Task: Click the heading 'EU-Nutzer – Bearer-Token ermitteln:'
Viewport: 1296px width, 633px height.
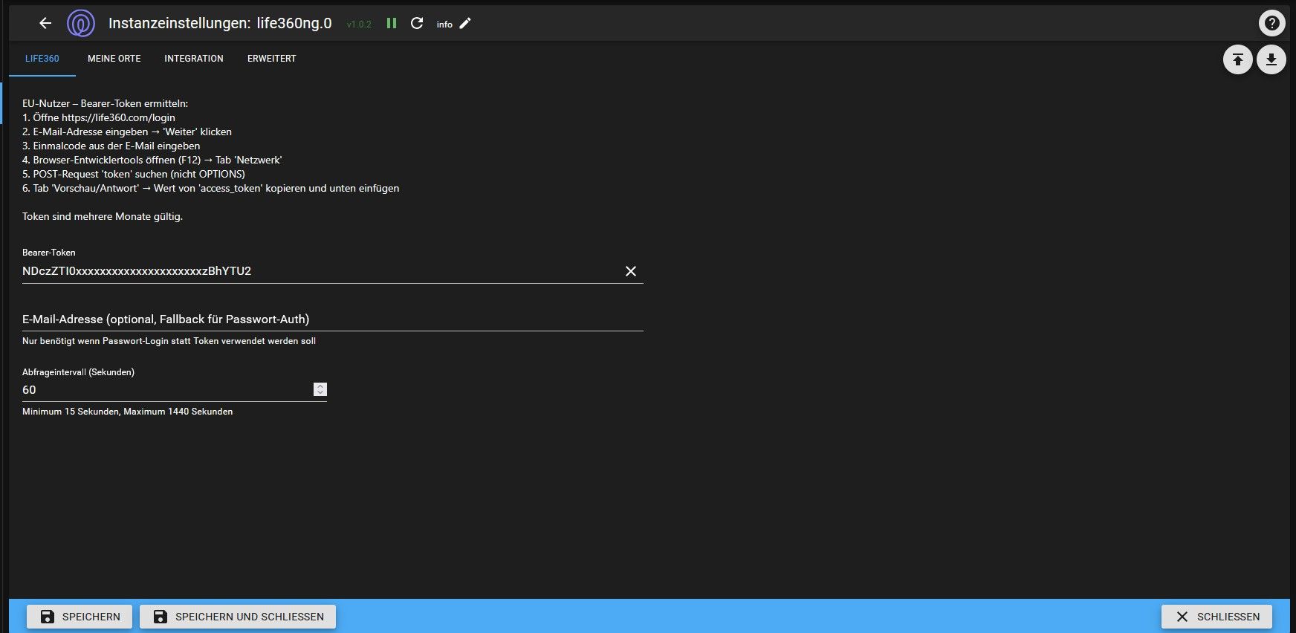Action: 106,103
